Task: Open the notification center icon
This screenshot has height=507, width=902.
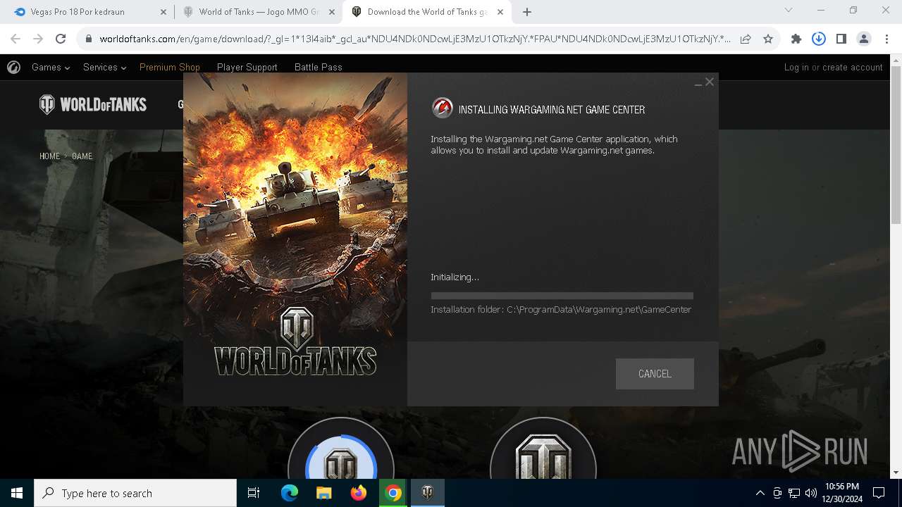Action: click(x=879, y=493)
